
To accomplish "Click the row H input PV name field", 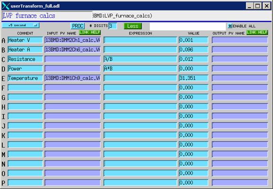I will 73,107.
